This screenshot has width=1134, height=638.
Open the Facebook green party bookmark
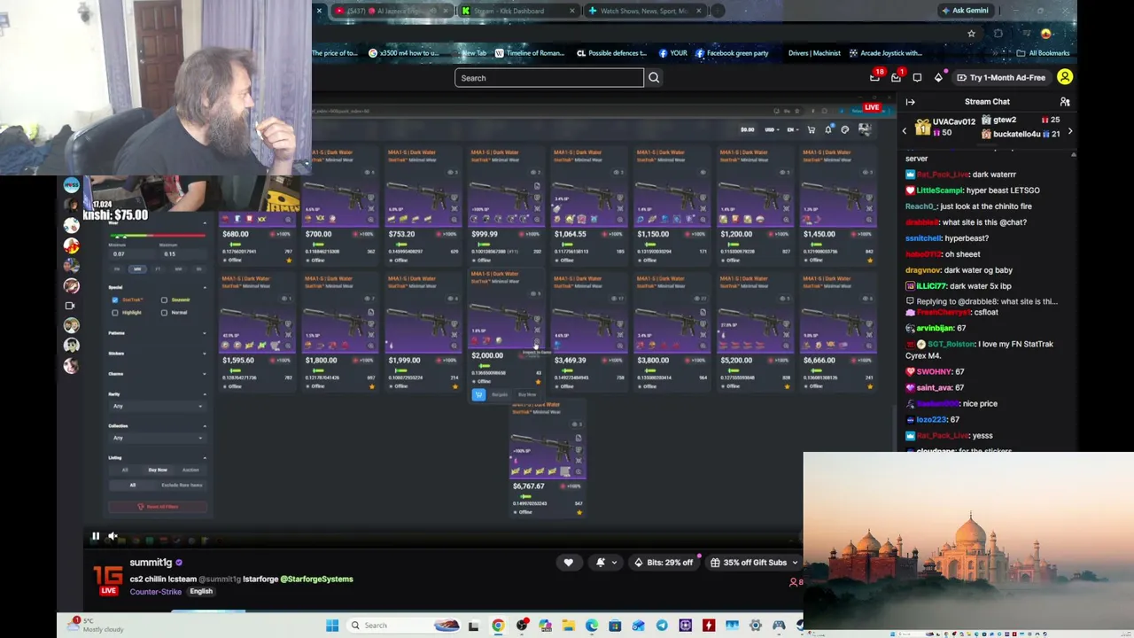(x=732, y=53)
